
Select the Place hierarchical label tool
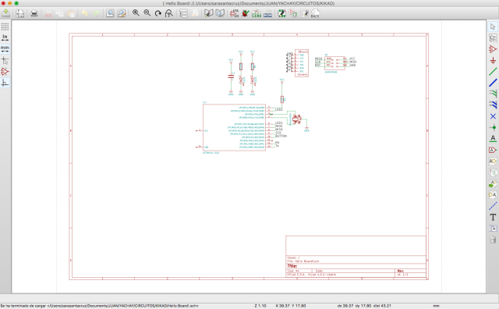coord(493,162)
